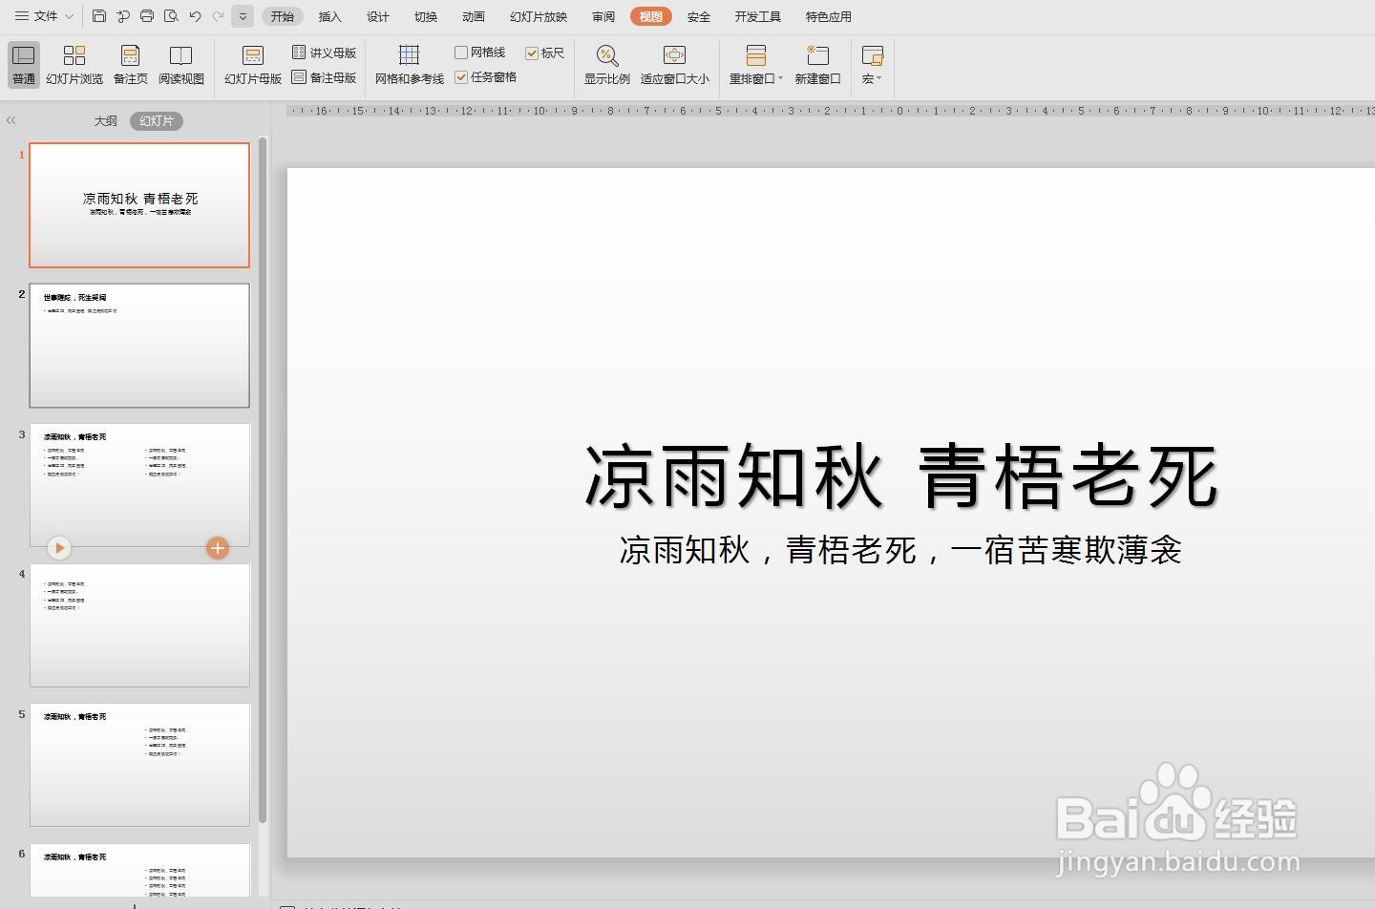Open 重排窗口 arrange windows dropdown

(x=756, y=65)
